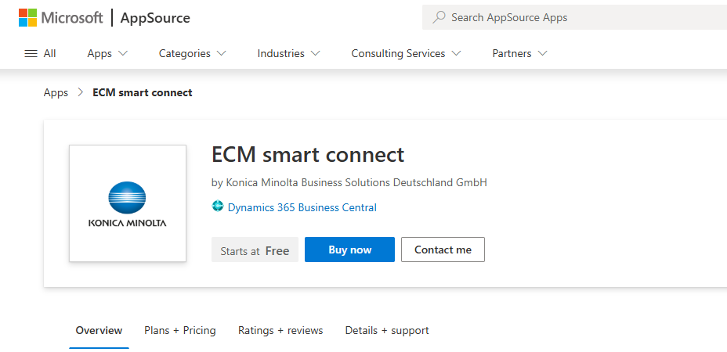Focus the Search AppSource Apps field
The image size is (727, 352).
[x=574, y=17]
